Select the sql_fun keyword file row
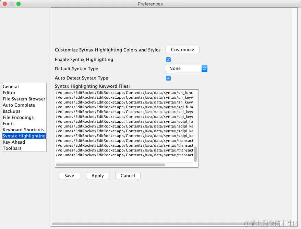301x229 pixels. (x=124, y=107)
